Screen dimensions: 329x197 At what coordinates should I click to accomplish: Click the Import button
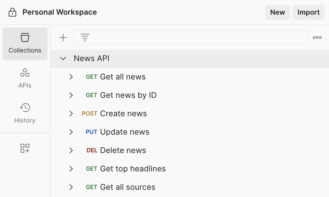click(308, 12)
